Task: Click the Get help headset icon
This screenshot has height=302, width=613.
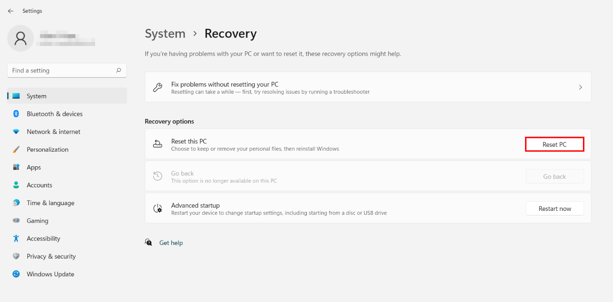Action: [149, 242]
